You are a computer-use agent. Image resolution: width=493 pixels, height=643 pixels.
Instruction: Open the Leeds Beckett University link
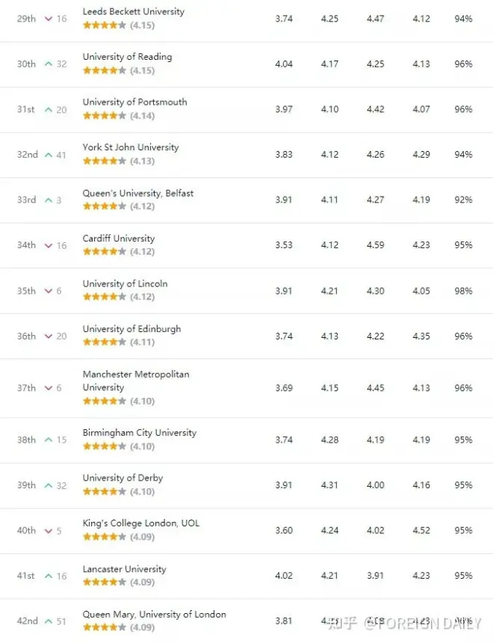pos(133,12)
